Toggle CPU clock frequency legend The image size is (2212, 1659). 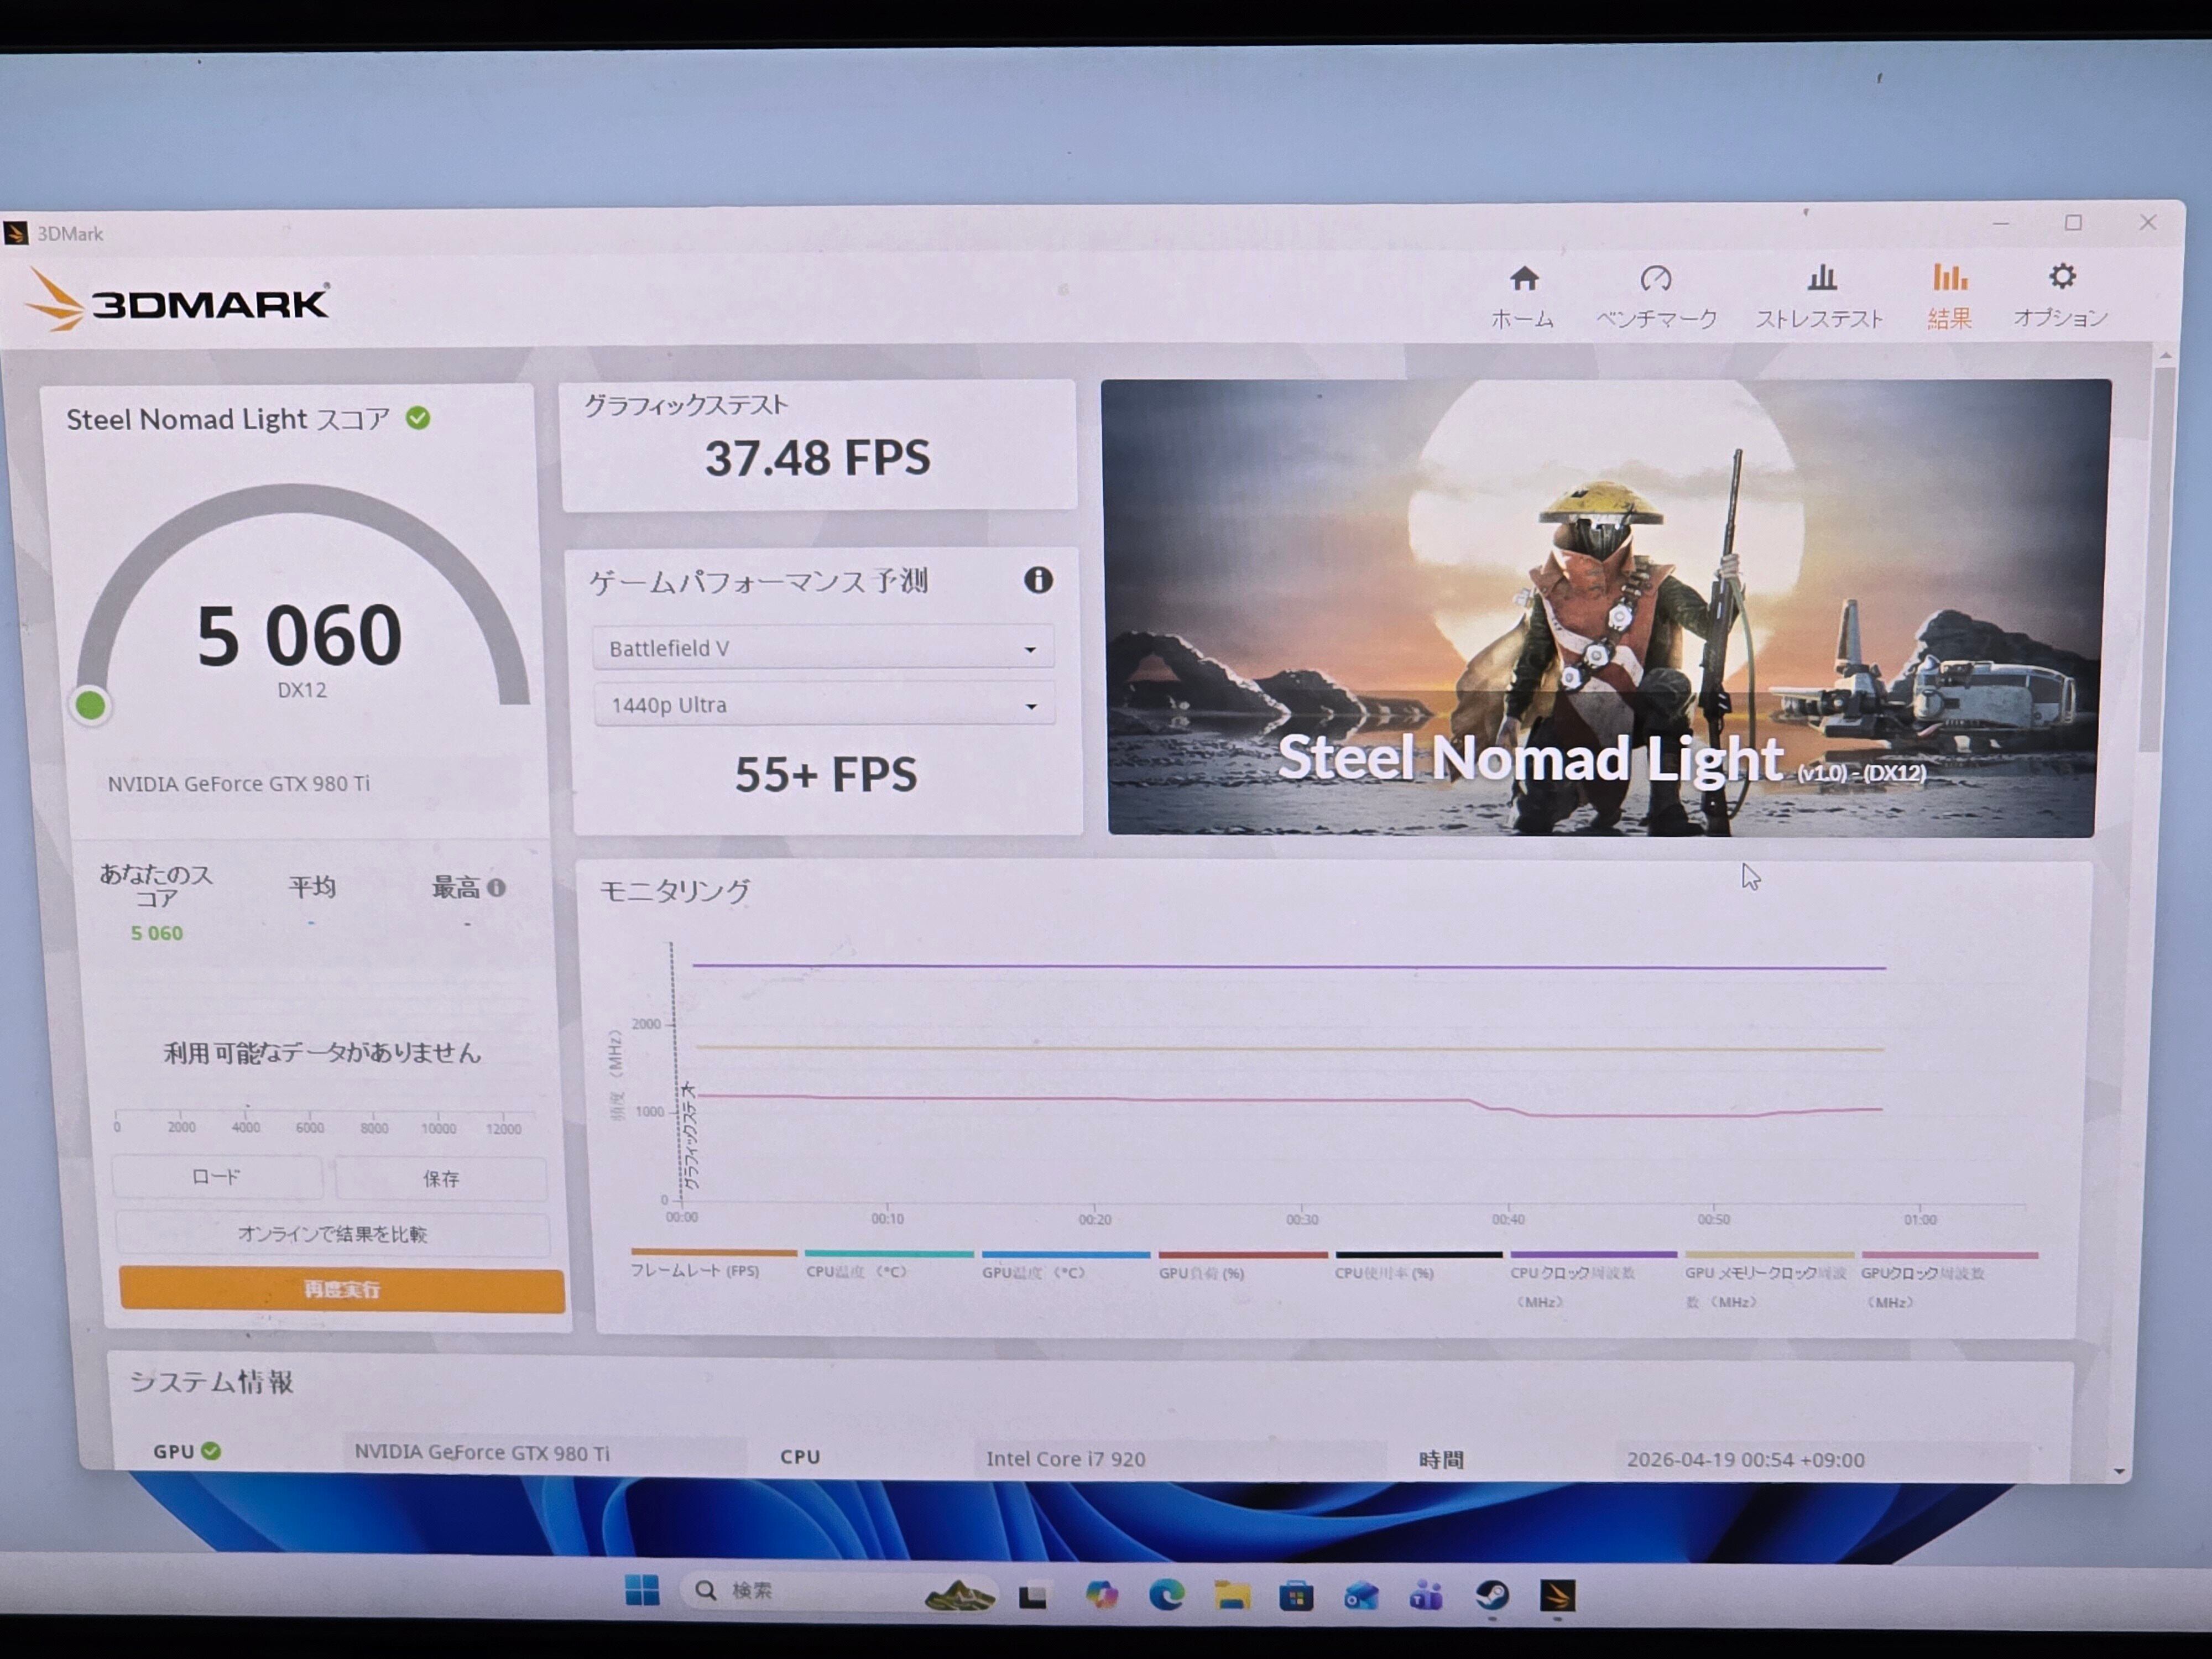[1572, 1273]
